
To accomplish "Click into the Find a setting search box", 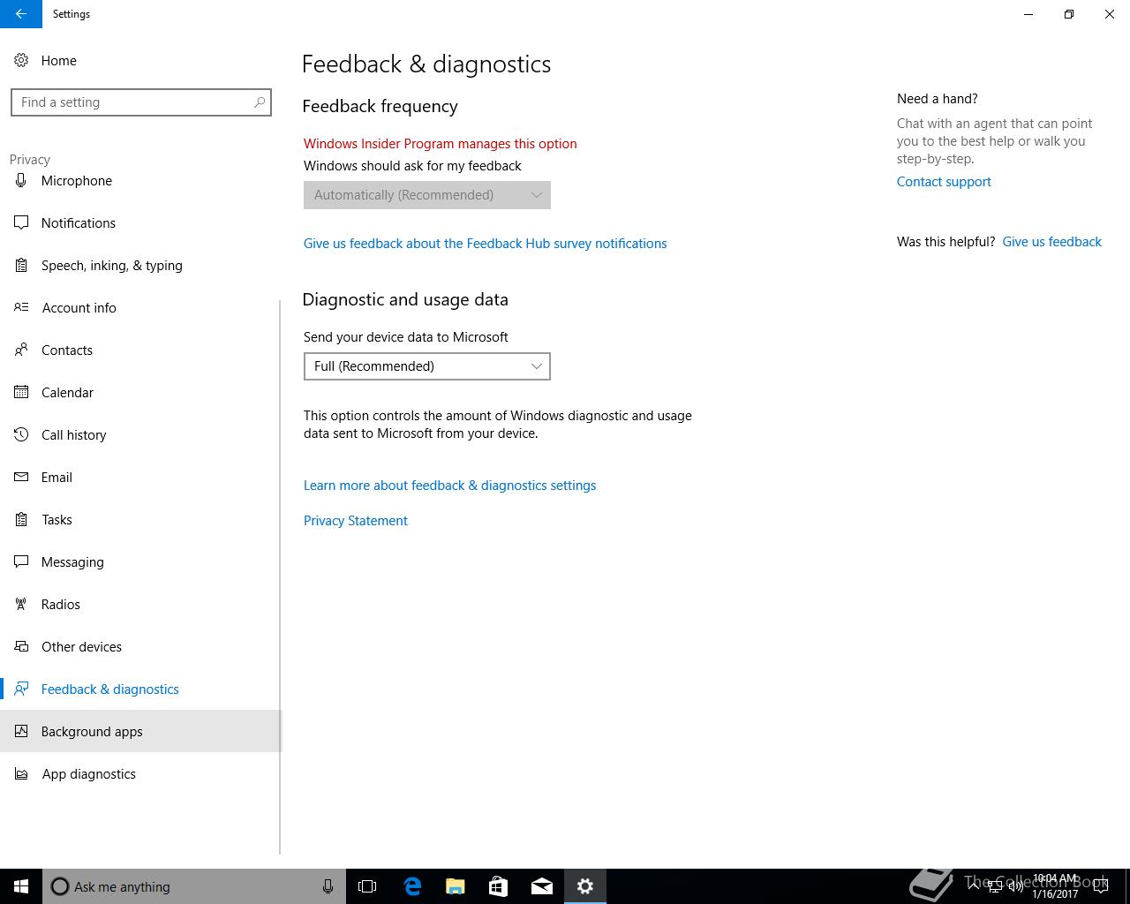I will 141,102.
